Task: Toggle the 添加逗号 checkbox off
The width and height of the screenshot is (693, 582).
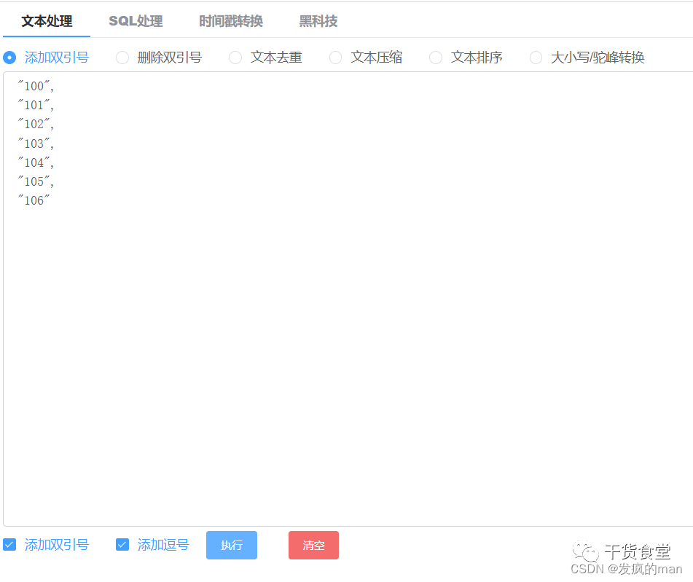Action: pyautogui.click(x=122, y=544)
